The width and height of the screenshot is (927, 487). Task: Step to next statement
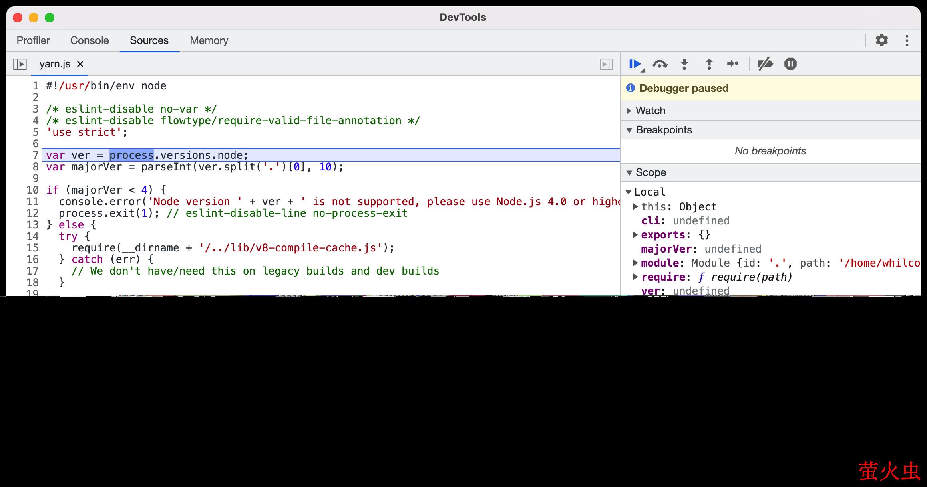click(733, 64)
